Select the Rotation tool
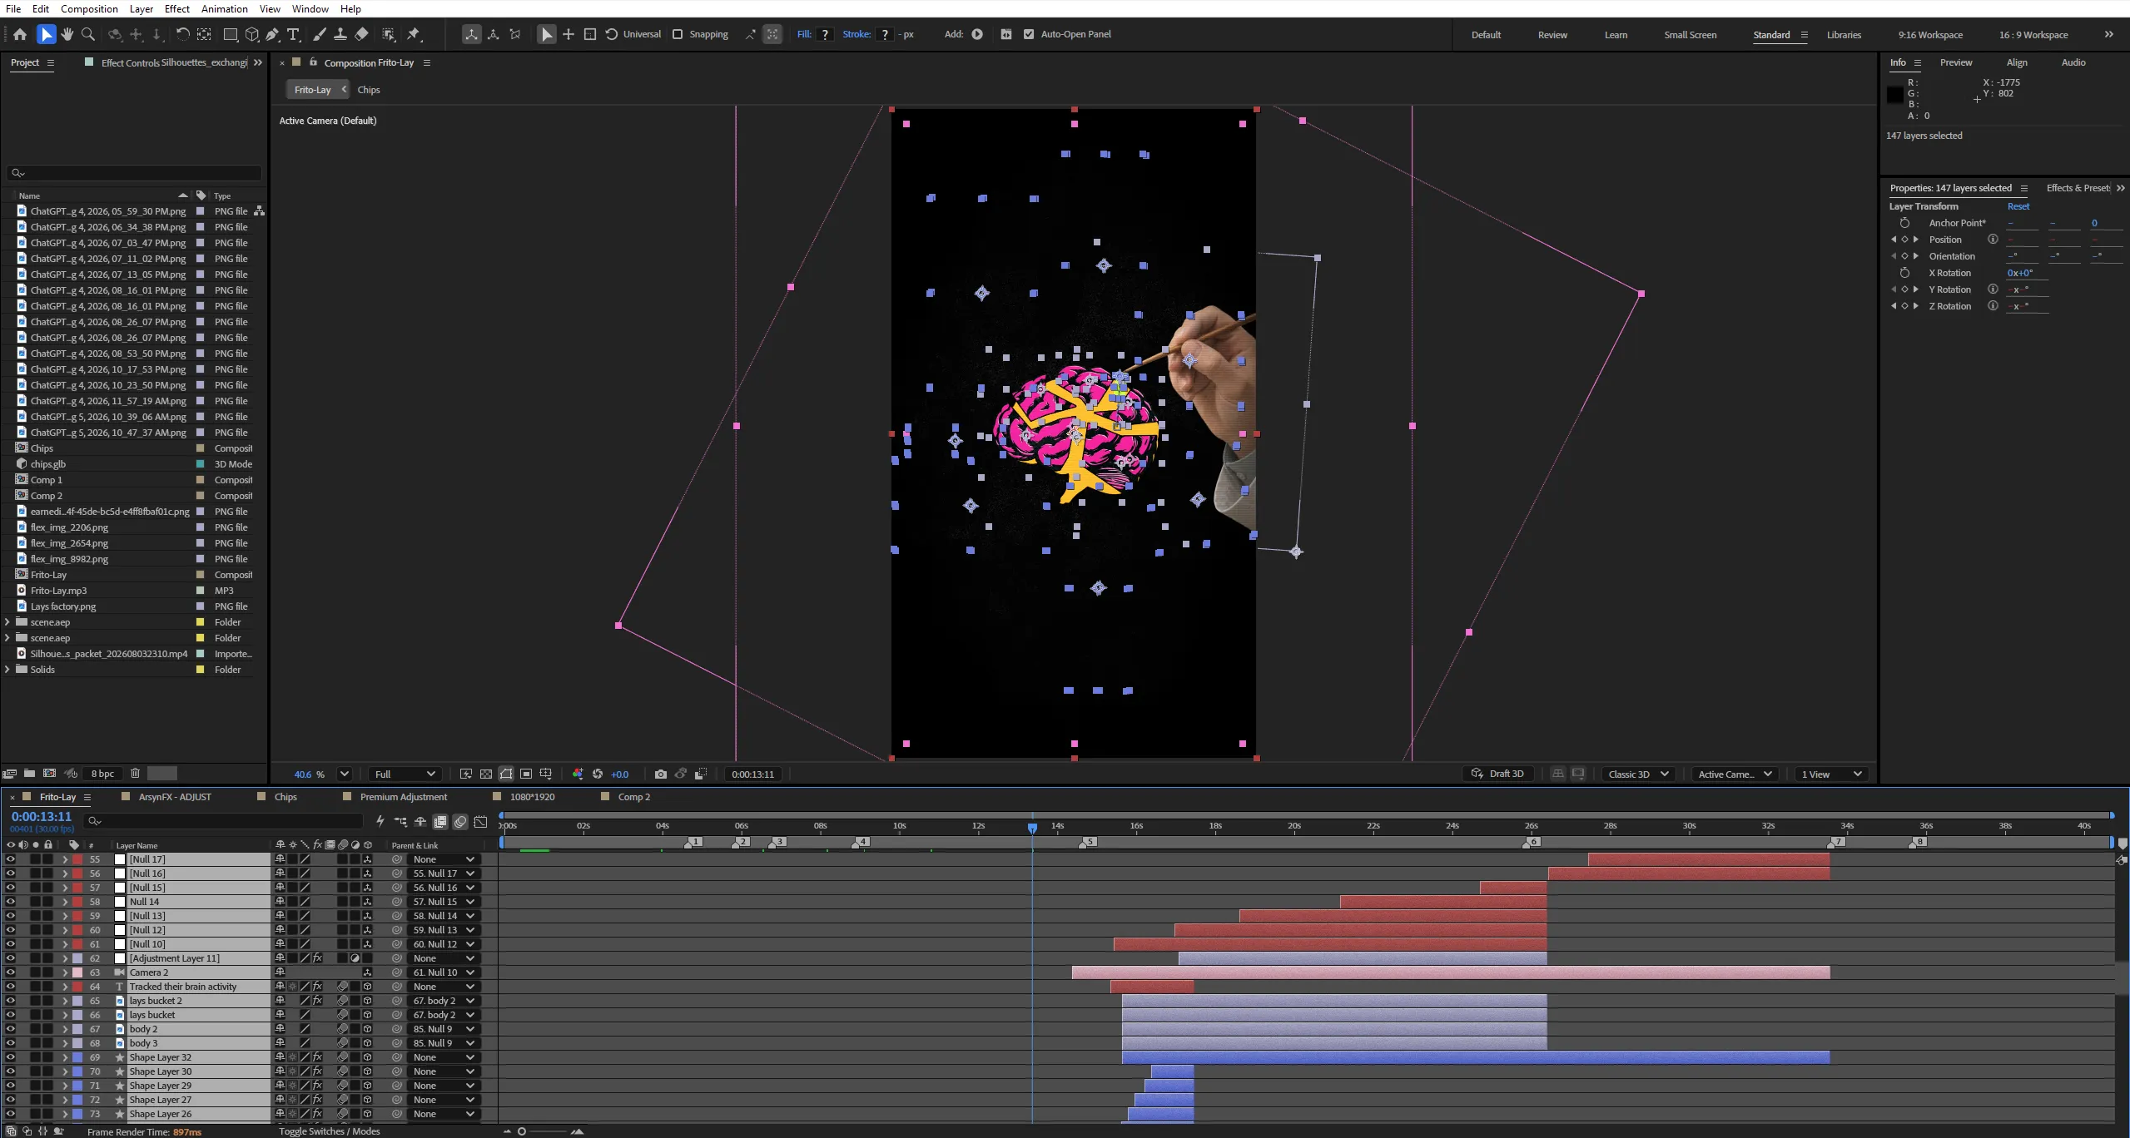 [182, 34]
